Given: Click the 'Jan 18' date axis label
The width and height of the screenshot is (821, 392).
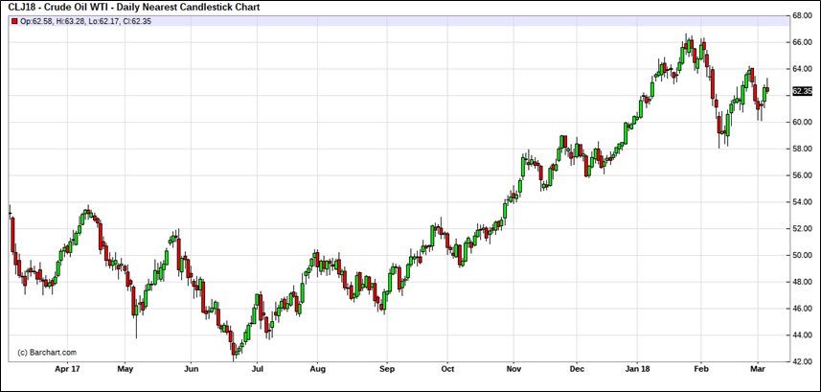Looking at the screenshot, I should pos(637,369).
